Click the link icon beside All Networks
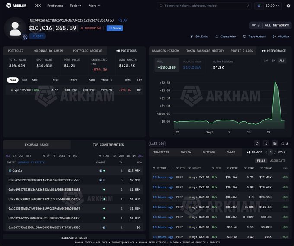The image size is (294, 246). click(259, 26)
